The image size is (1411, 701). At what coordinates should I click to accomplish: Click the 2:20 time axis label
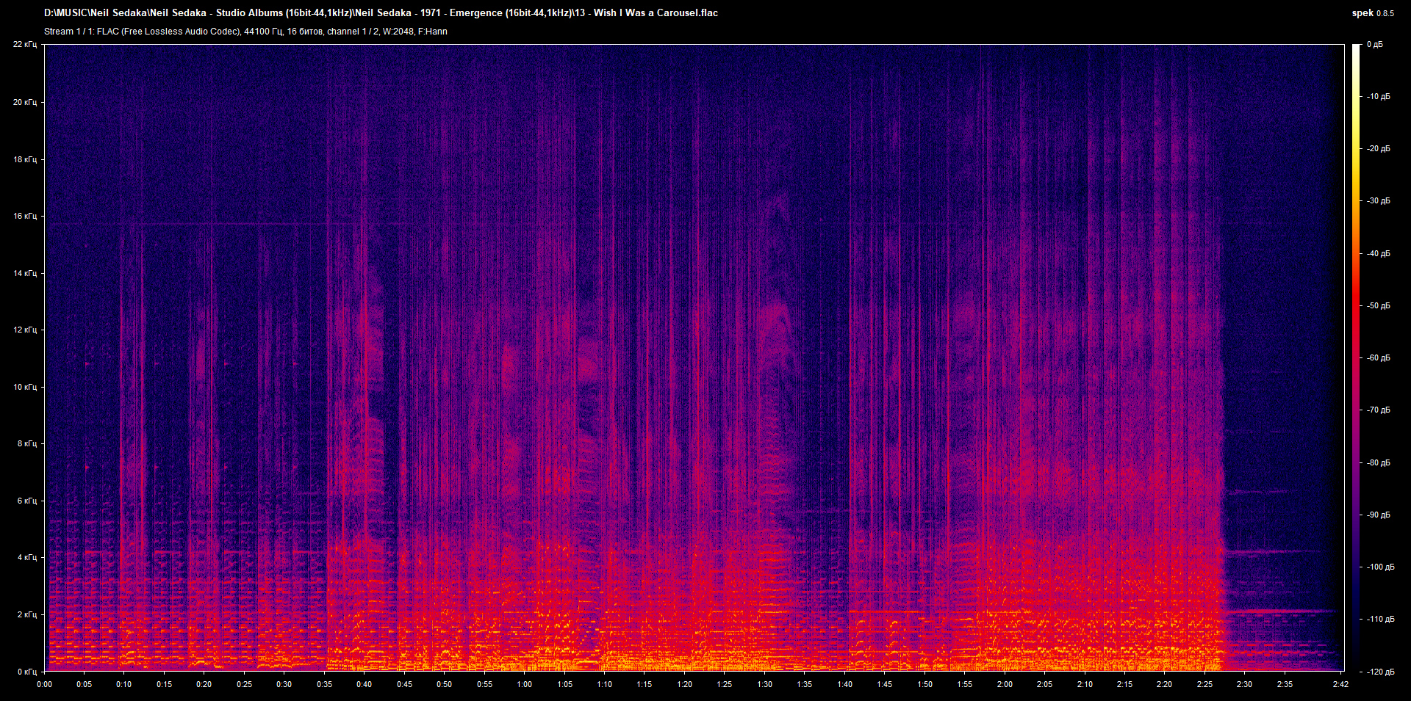1165,685
